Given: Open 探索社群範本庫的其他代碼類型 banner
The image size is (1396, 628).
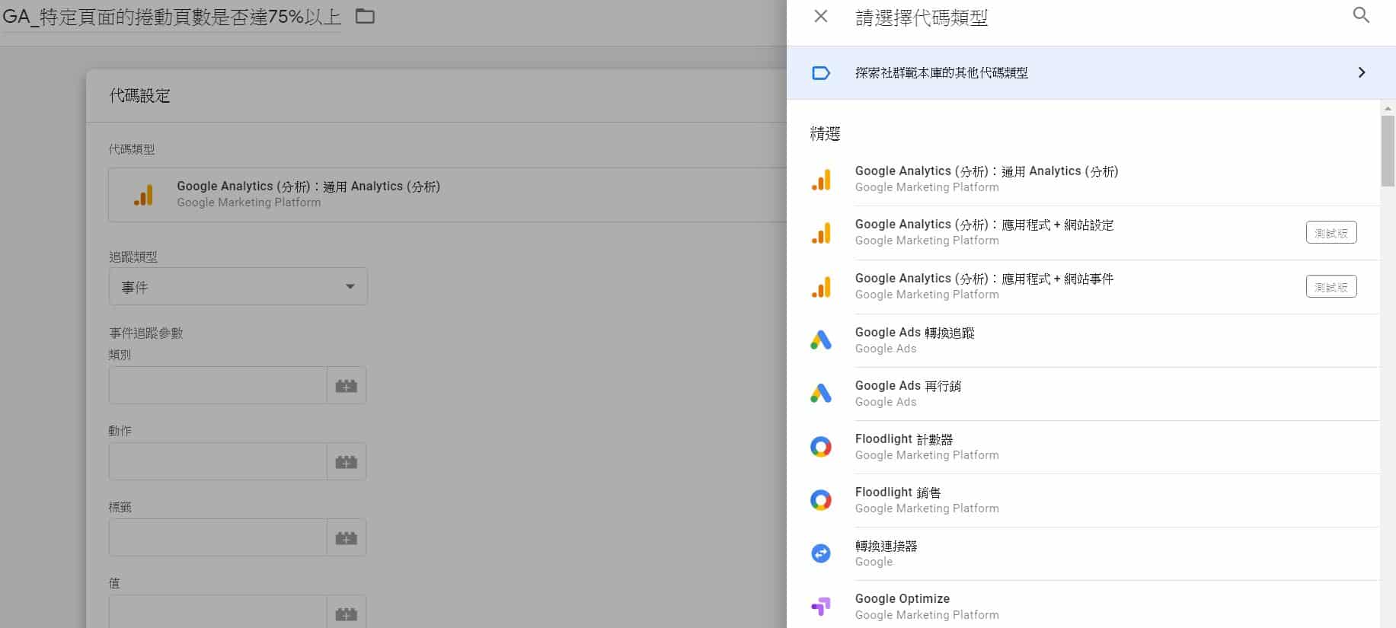Looking at the screenshot, I should click(x=941, y=73).
